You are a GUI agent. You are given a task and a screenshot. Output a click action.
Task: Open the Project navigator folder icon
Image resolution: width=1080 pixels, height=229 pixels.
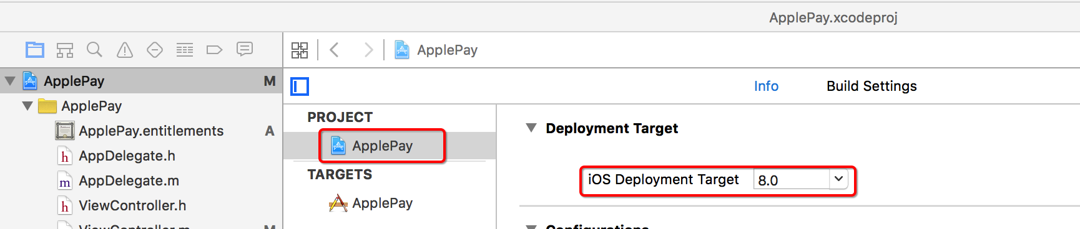(35, 50)
